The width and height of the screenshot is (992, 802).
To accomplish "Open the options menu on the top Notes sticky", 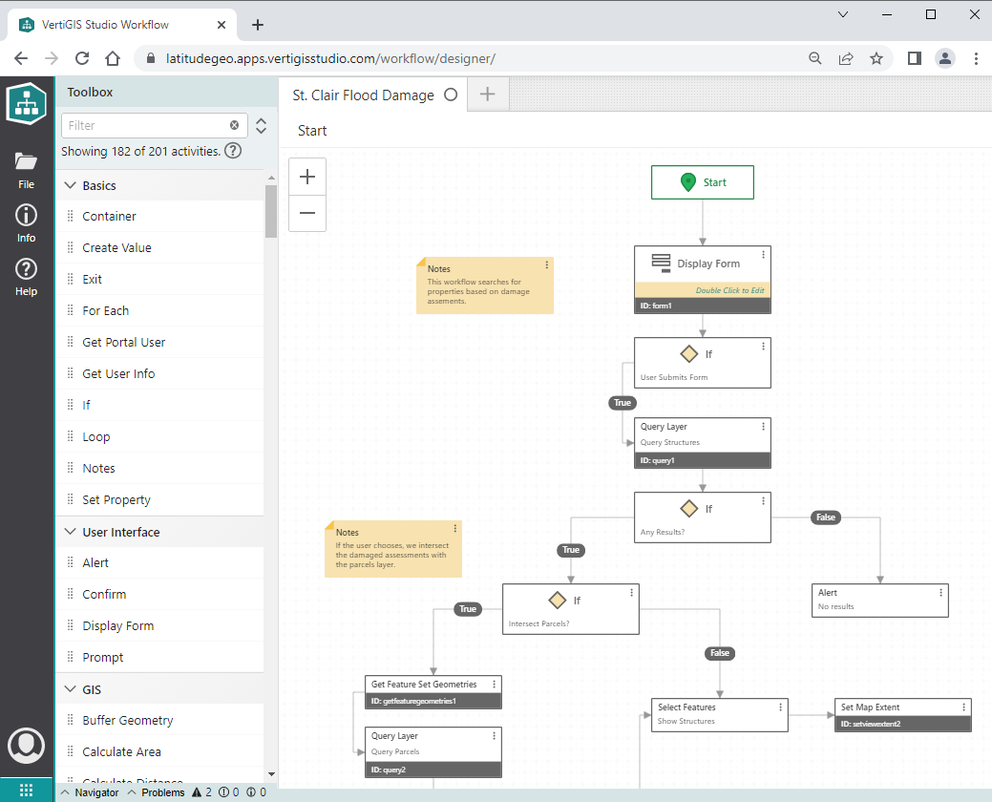I will coord(546,264).
